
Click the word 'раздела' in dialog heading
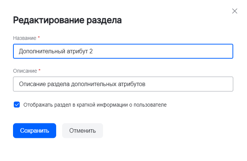(x=105, y=20)
